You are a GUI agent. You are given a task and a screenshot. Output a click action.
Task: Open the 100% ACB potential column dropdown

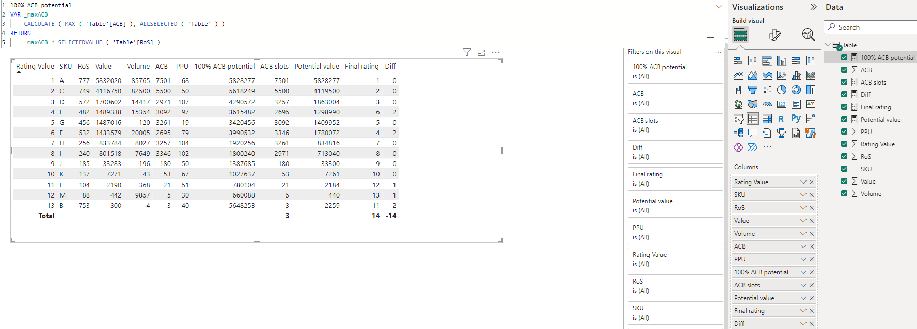click(x=803, y=272)
